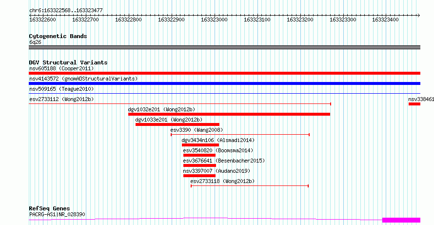Click the nsv509165 thin blue variant line
This screenshot has width=434, height=225.
(224, 94)
